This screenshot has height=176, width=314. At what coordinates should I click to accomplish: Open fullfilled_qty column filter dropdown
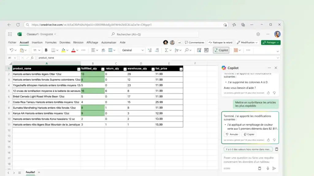[x=103, y=69]
